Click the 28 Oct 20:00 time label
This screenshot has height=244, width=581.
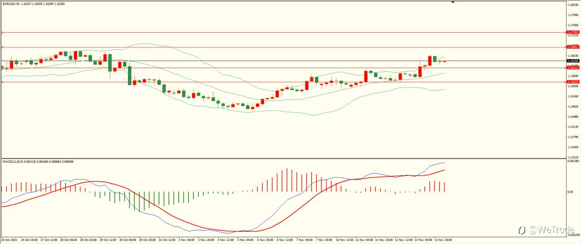click(x=89, y=239)
